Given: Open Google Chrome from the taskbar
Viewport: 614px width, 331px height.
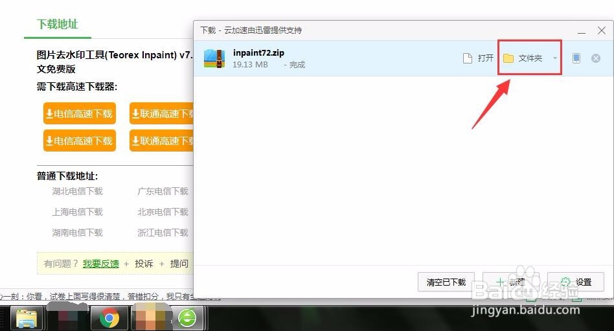Looking at the screenshot, I should 109,318.
